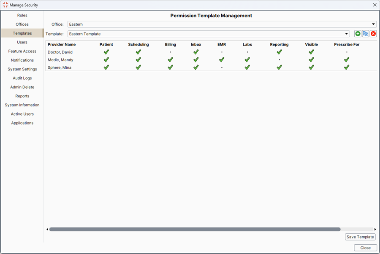This screenshot has width=380, height=254.
Task: Click the left arrow of horizontal scrollbar
Action: coord(47,230)
